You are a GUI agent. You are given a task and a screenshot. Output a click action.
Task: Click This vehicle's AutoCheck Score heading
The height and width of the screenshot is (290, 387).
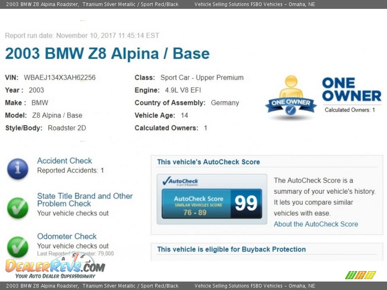[x=208, y=162]
